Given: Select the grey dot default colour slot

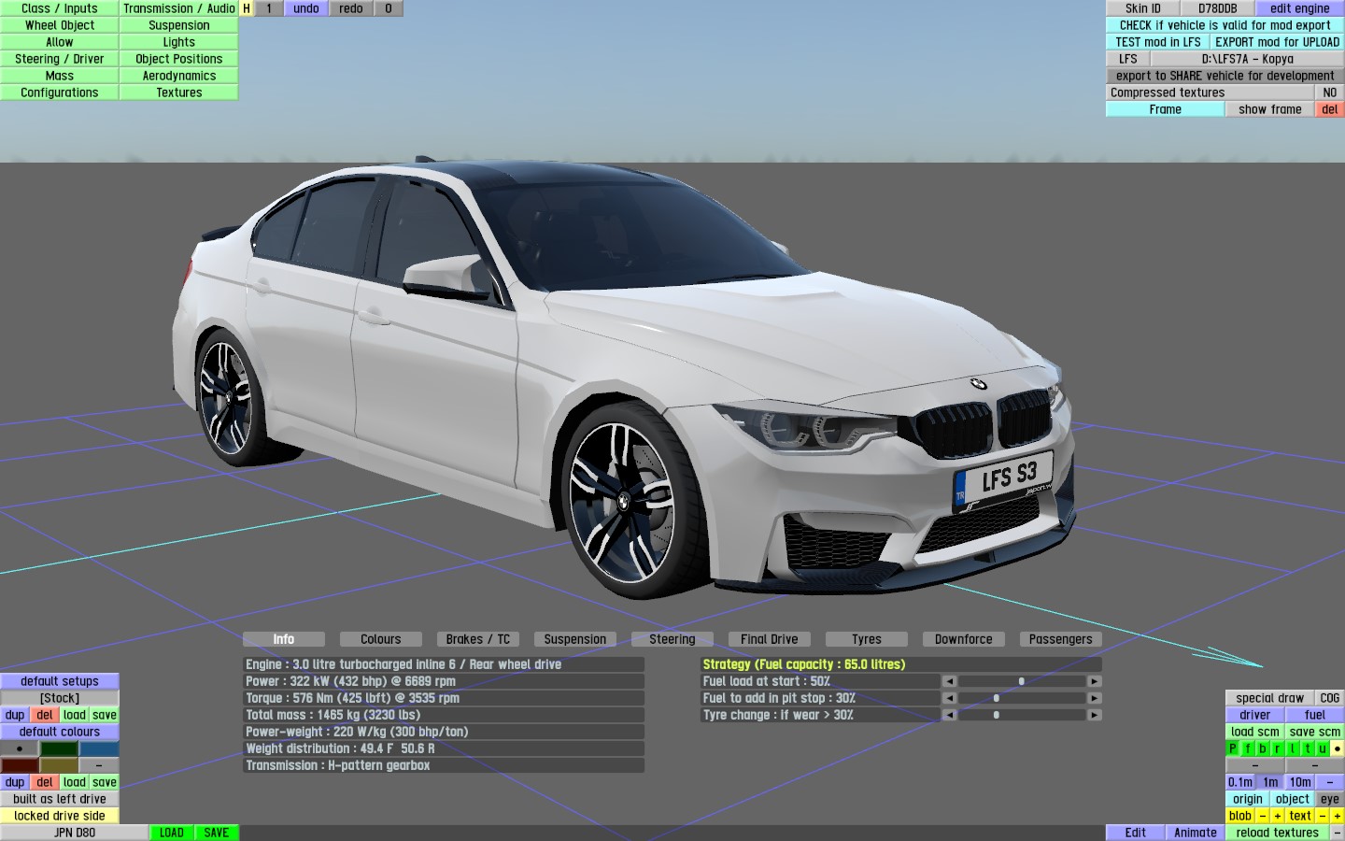Looking at the screenshot, I should tap(20, 748).
